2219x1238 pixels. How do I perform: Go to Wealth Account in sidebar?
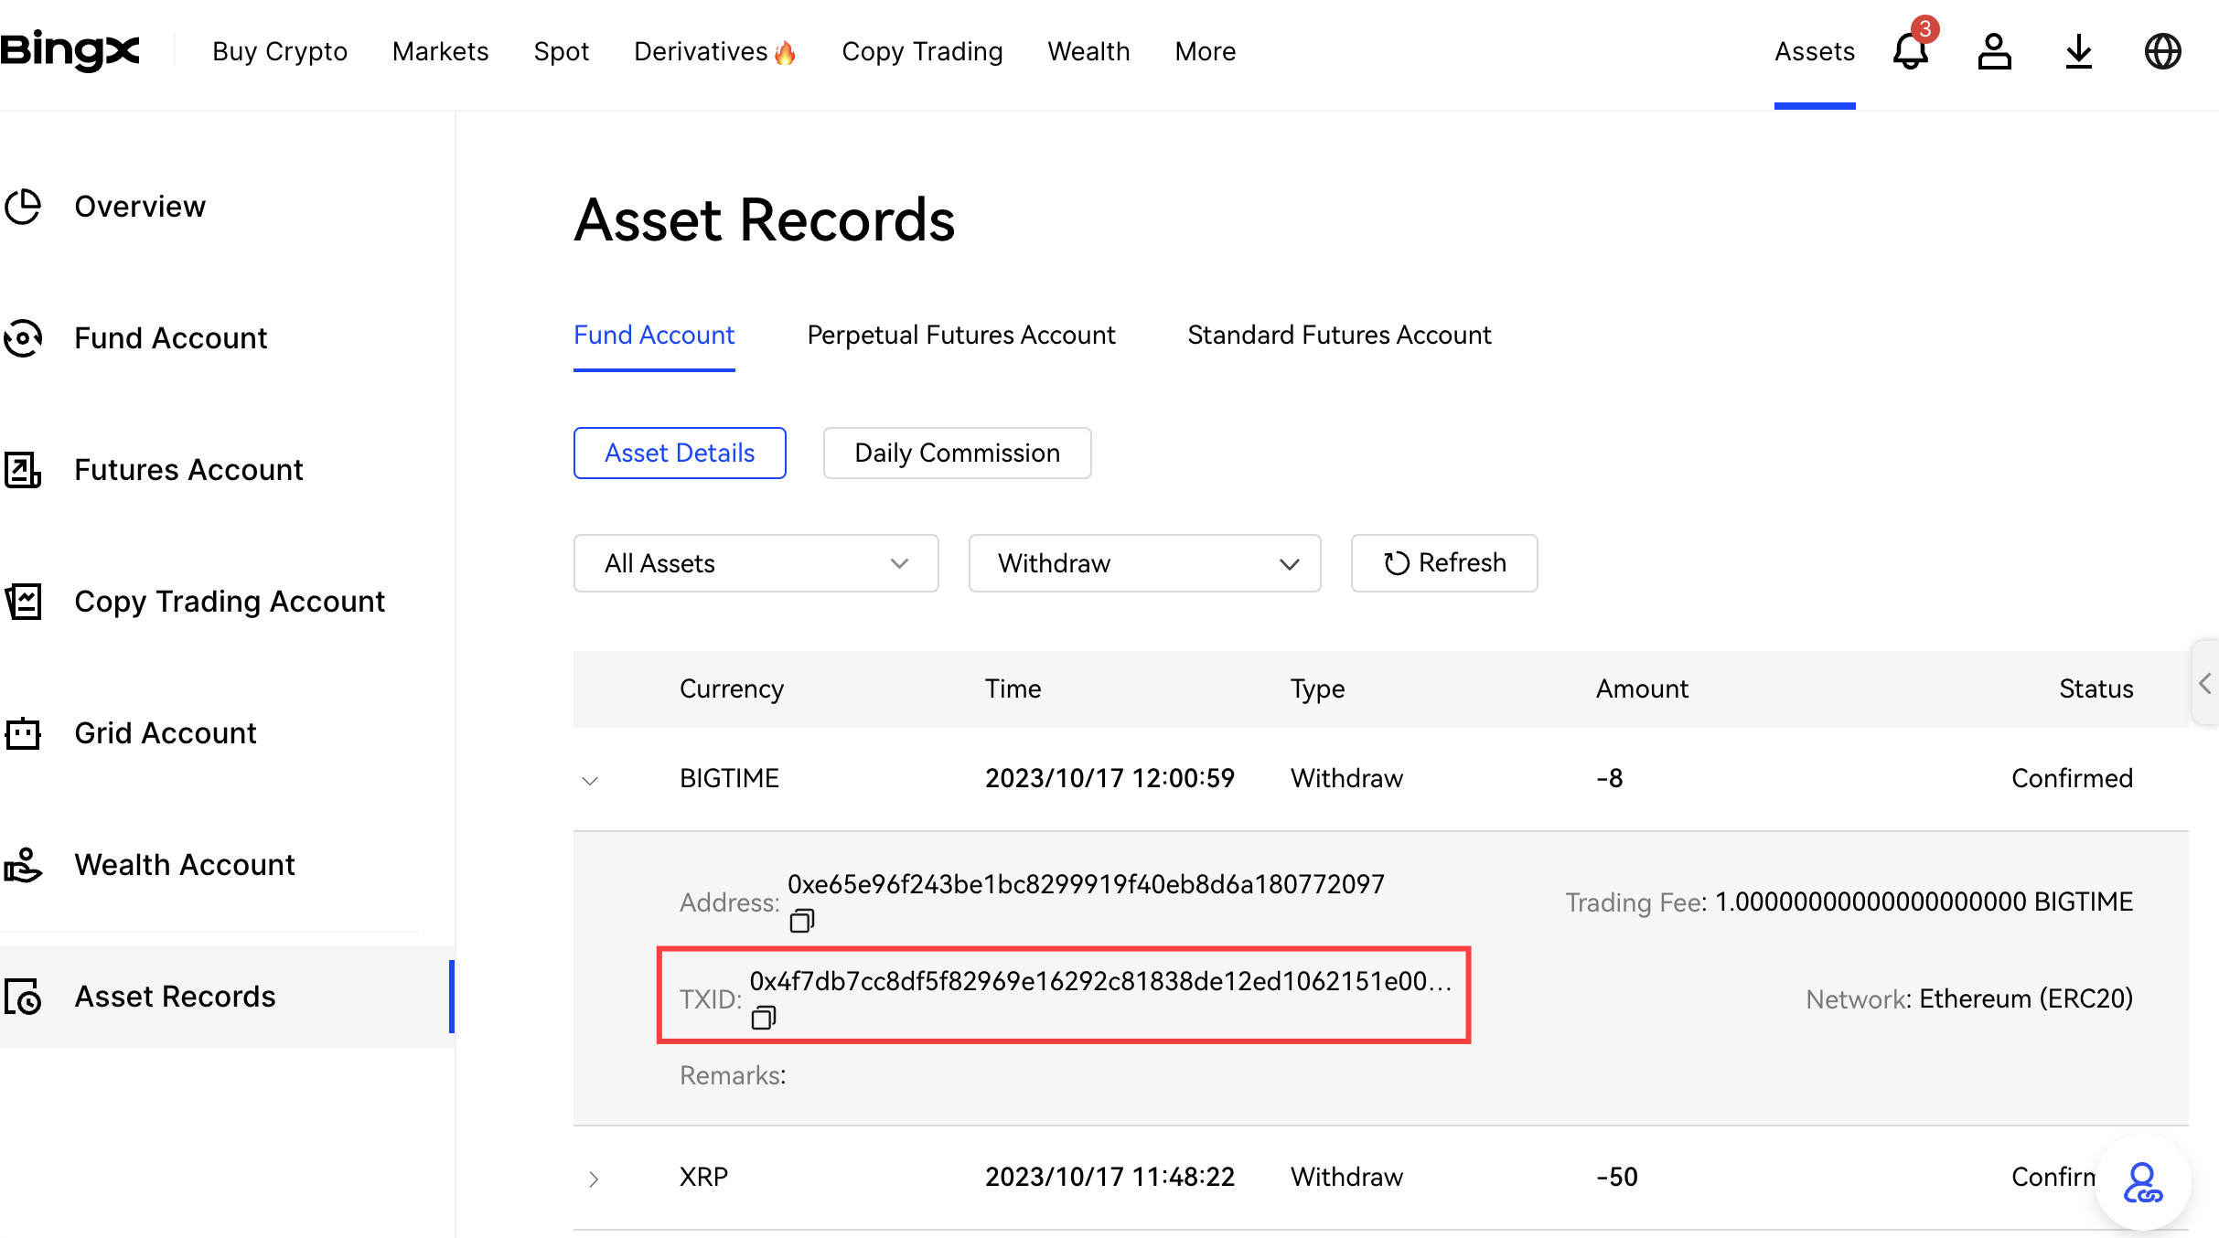coord(184,865)
